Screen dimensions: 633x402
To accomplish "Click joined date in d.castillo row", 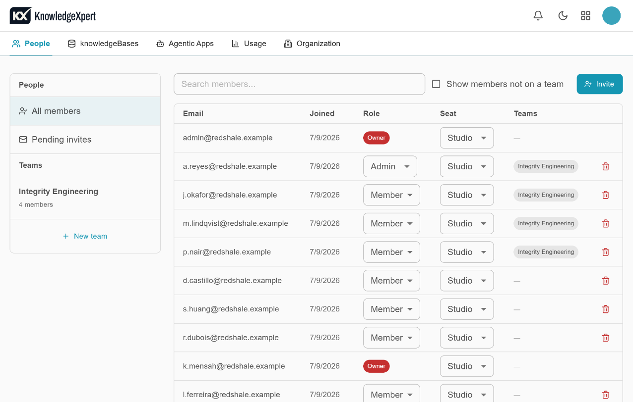I will (325, 281).
